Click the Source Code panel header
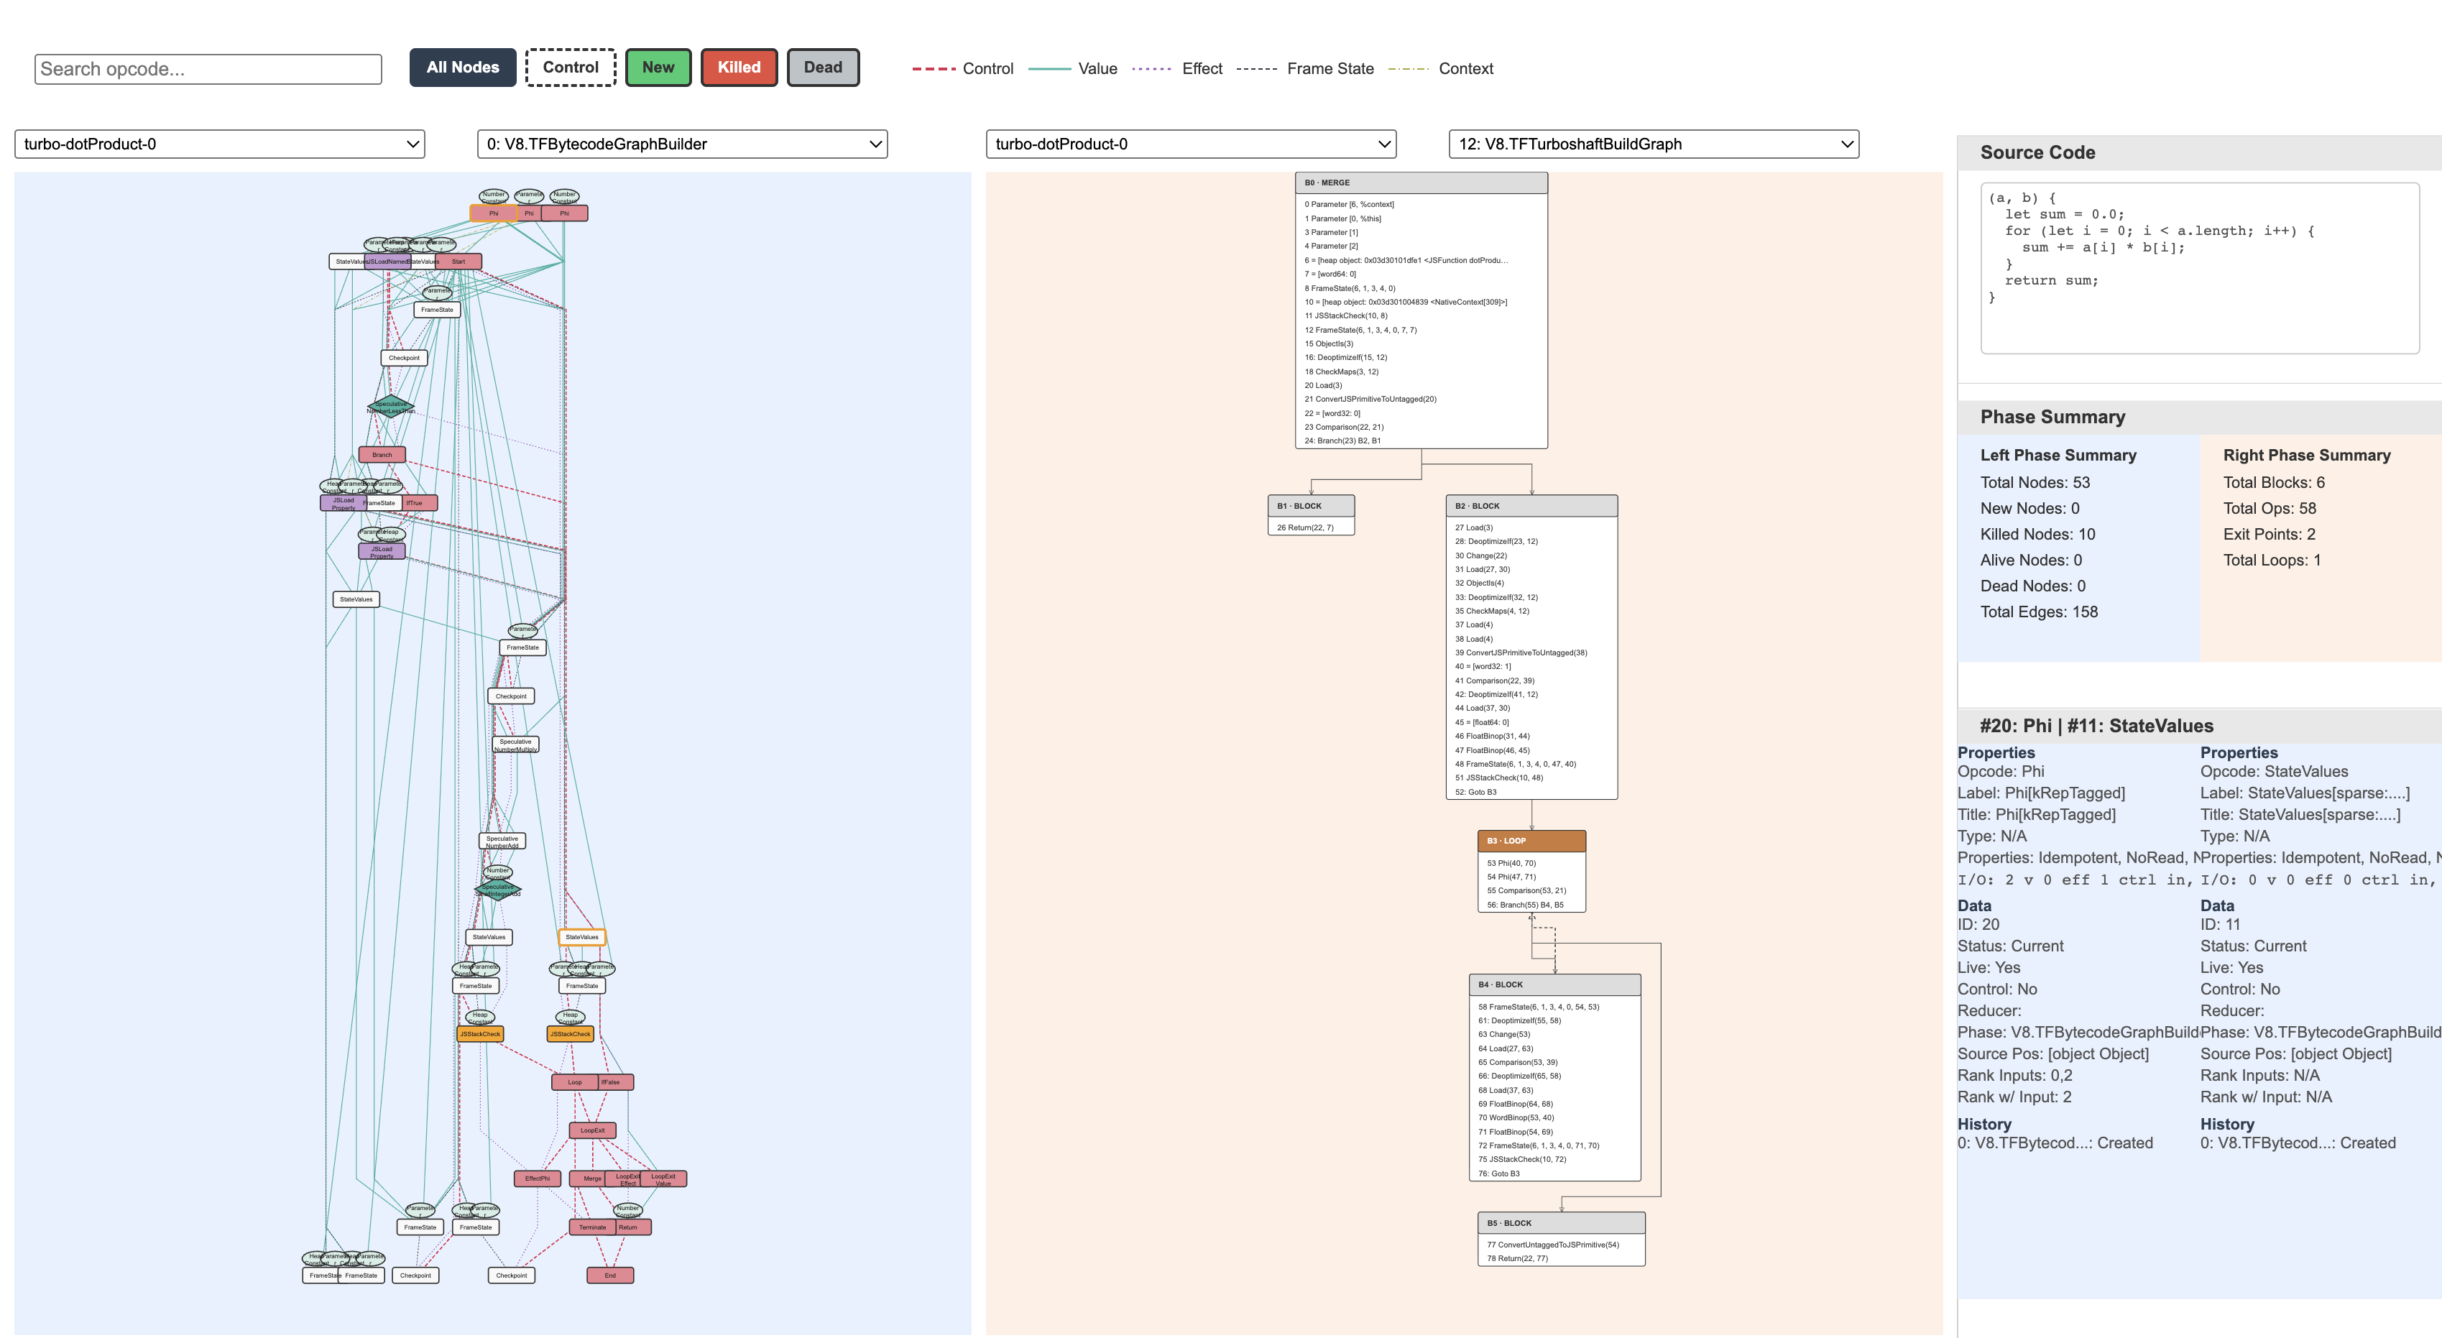This screenshot has width=2442, height=1338. (2199, 152)
